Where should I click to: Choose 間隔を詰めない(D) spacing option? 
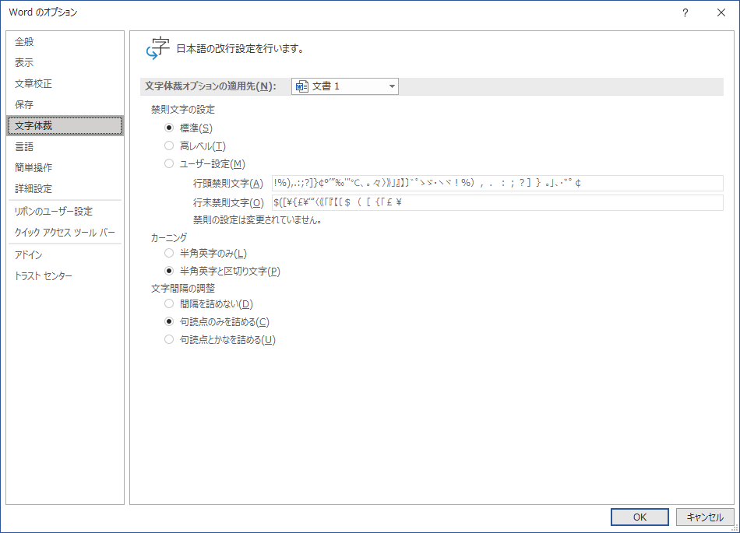[169, 303]
